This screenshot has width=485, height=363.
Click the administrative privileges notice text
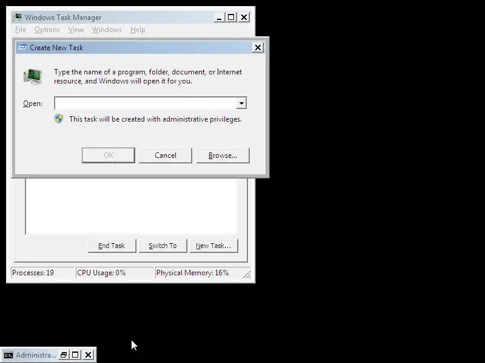[155, 119]
